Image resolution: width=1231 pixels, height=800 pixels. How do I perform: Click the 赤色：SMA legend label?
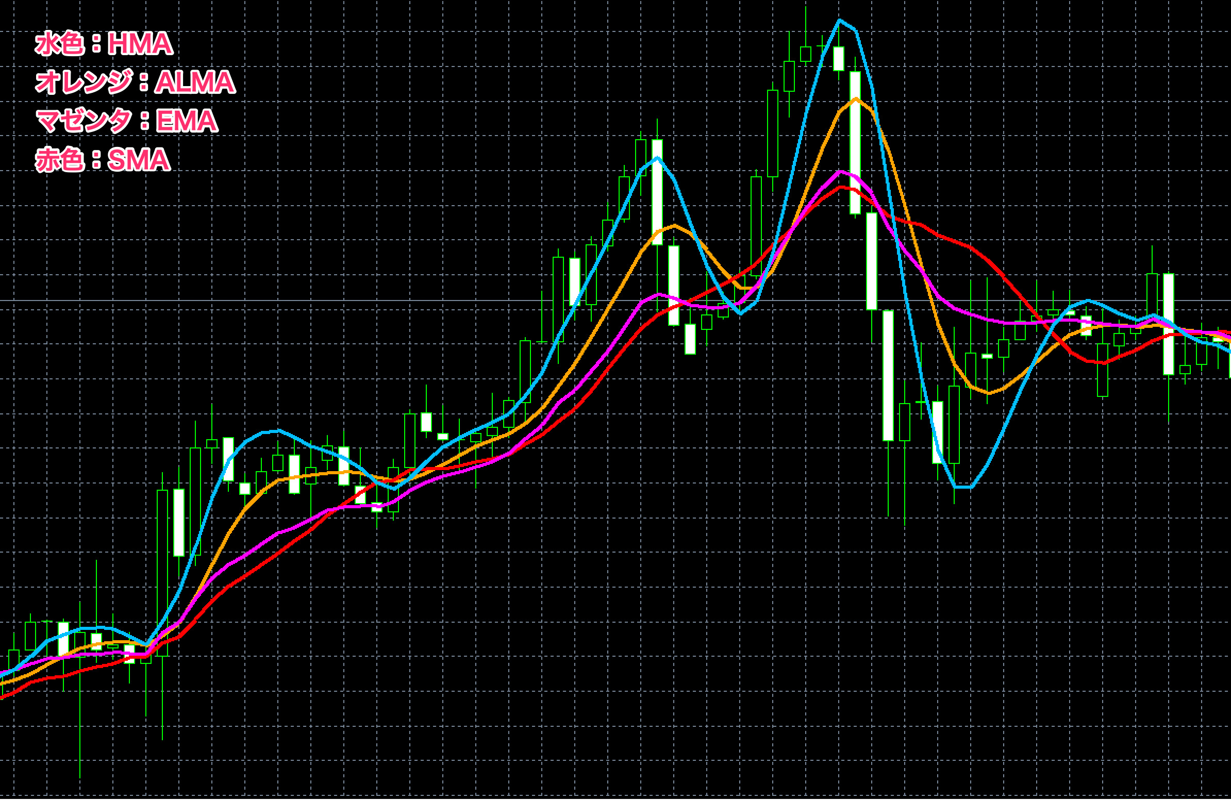(x=103, y=160)
